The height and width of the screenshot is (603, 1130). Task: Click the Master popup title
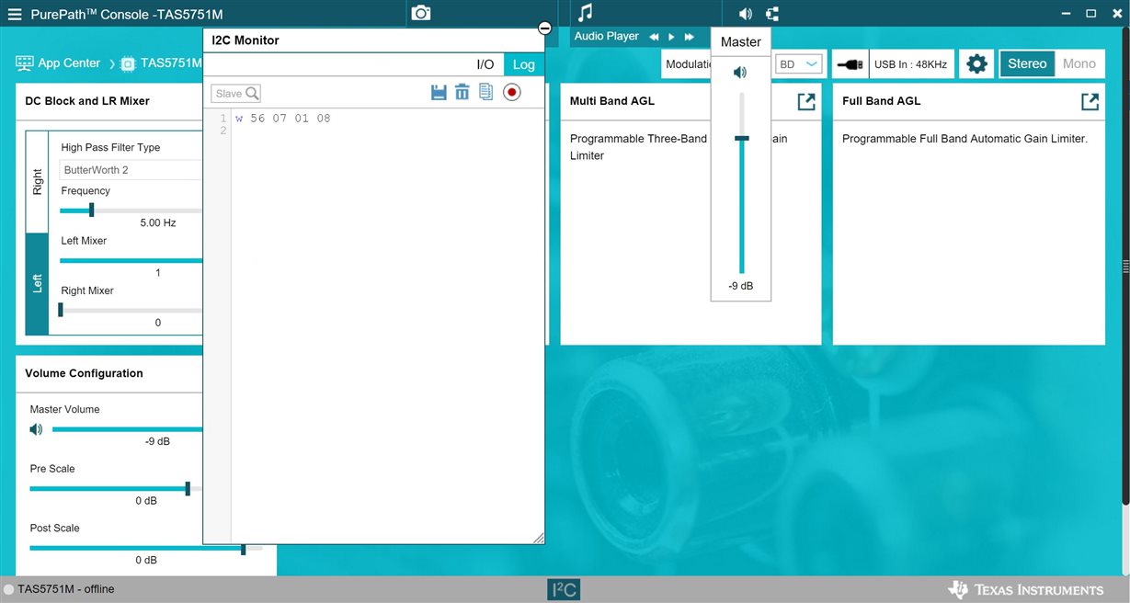coord(741,42)
